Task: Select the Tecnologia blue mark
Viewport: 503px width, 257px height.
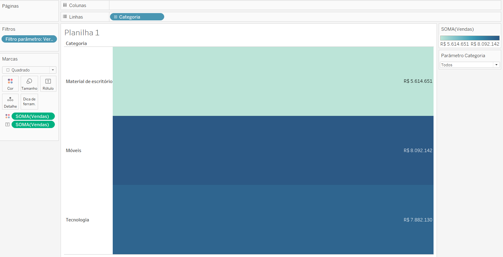Action: click(273, 220)
